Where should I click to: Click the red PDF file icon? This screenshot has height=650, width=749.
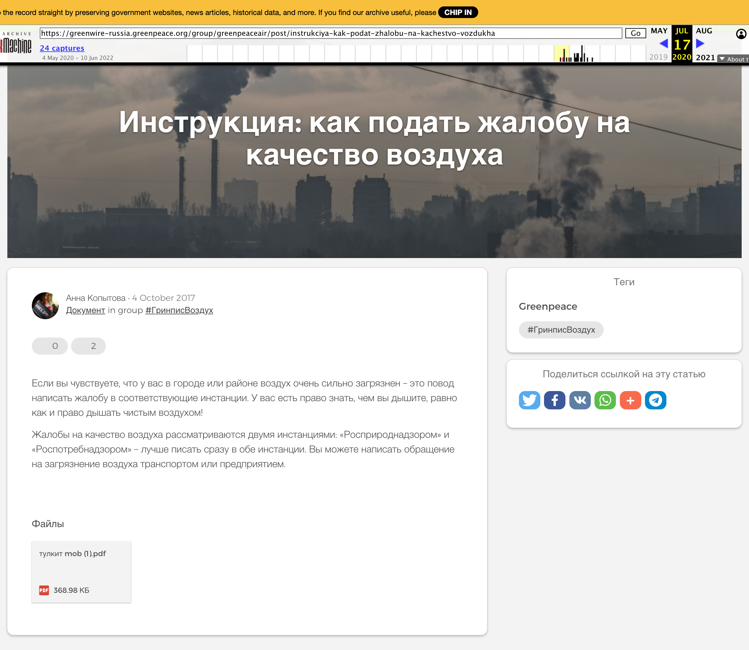pyautogui.click(x=44, y=590)
